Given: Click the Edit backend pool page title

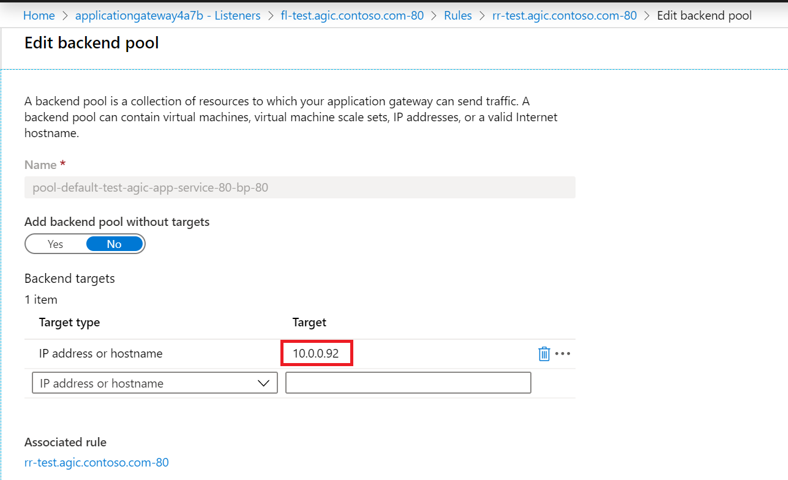Looking at the screenshot, I should pos(92,43).
